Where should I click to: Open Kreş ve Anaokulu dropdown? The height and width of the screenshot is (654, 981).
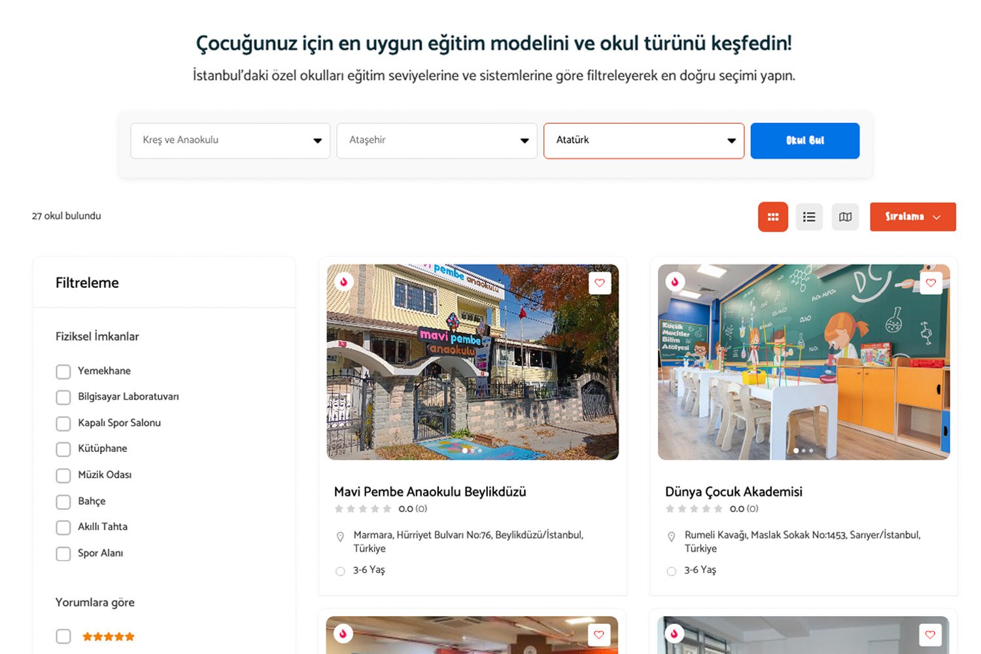(x=230, y=141)
